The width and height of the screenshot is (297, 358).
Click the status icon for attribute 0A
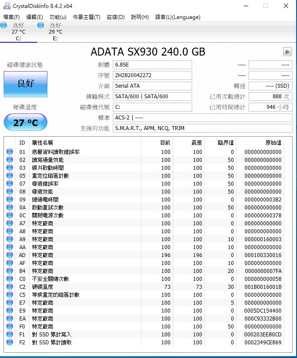tap(10, 207)
